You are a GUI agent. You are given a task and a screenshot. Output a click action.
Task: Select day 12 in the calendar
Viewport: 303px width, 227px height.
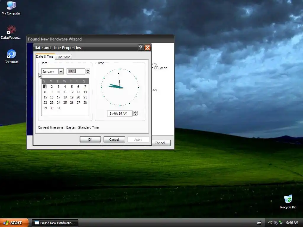click(x=72, y=92)
